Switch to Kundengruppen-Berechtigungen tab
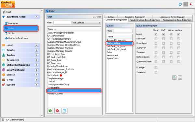 click(x=145, y=20)
